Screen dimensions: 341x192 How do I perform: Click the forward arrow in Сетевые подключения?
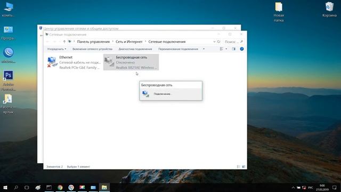tap(54, 42)
